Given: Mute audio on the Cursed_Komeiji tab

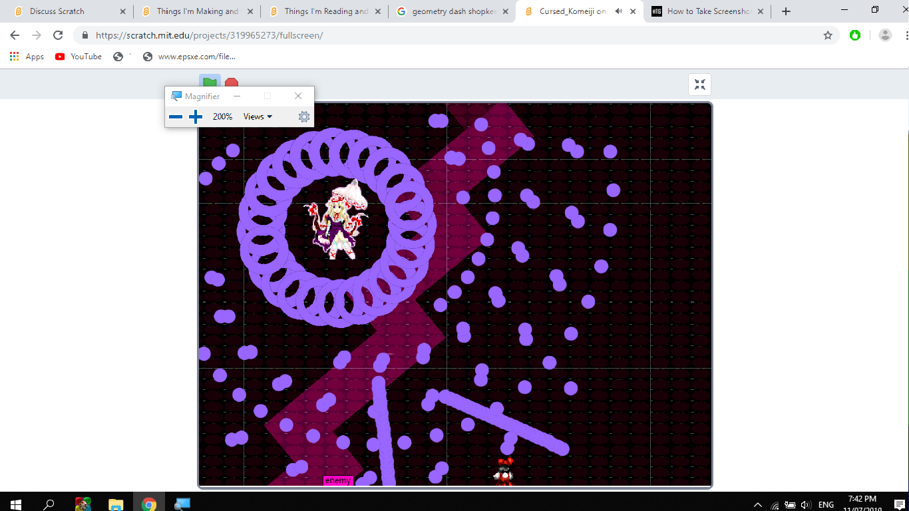Looking at the screenshot, I should pyautogui.click(x=620, y=11).
